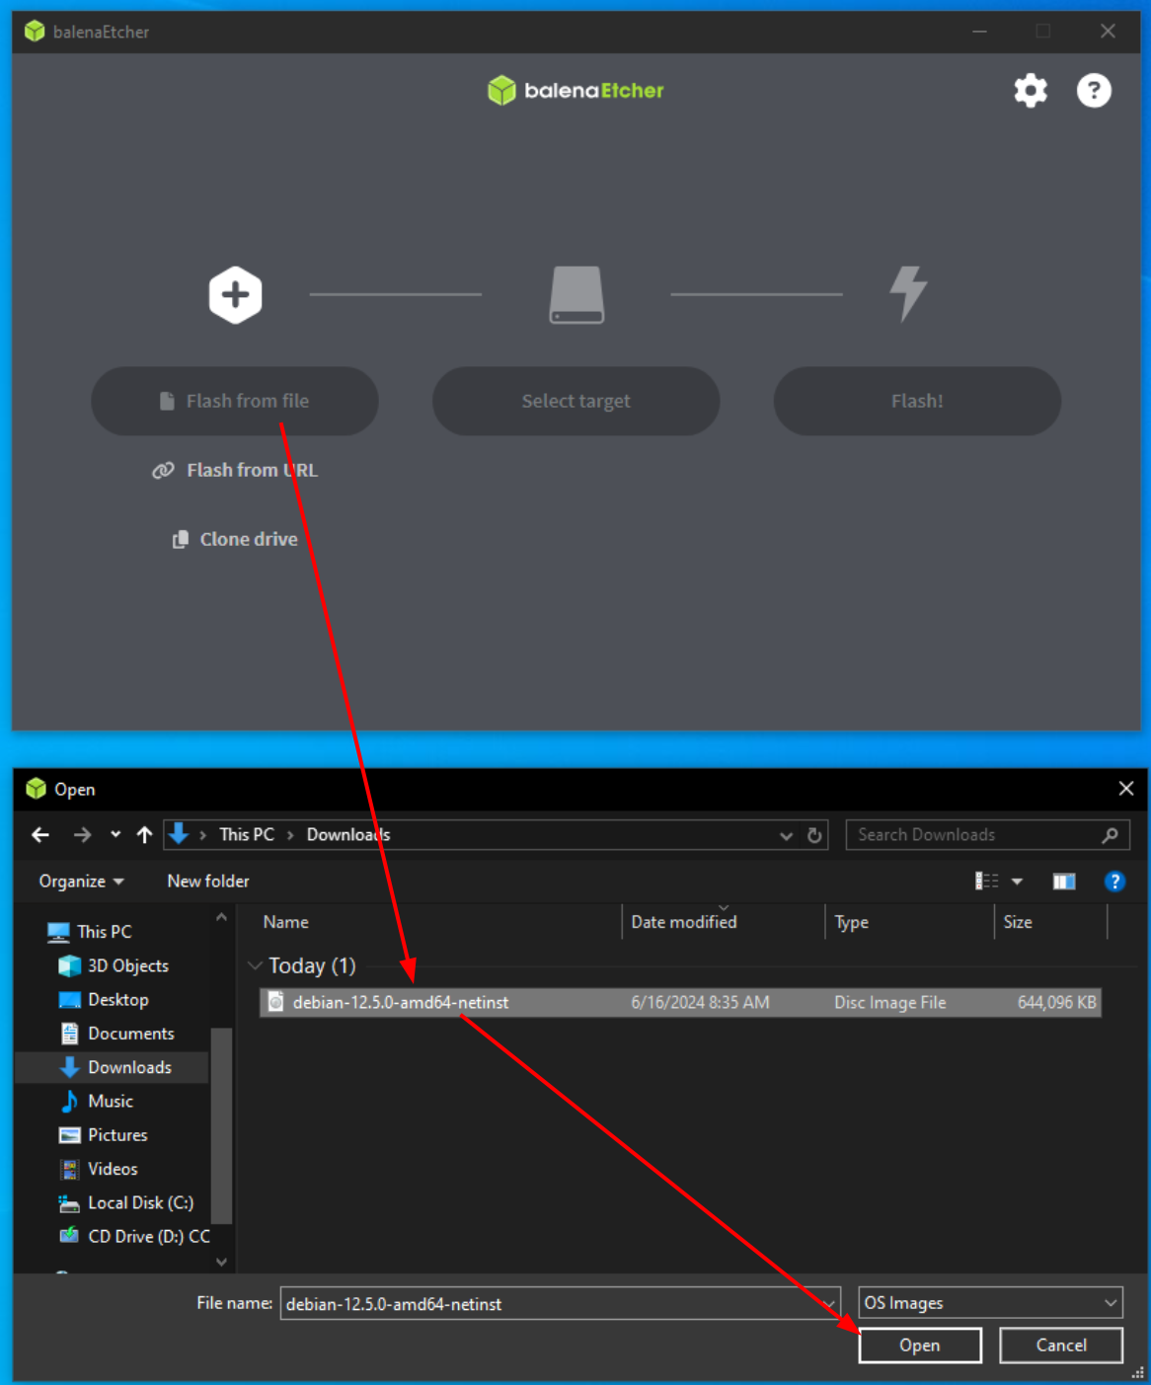Open more view options dropdown
1151x1385 pixels.
point(1018,882)
